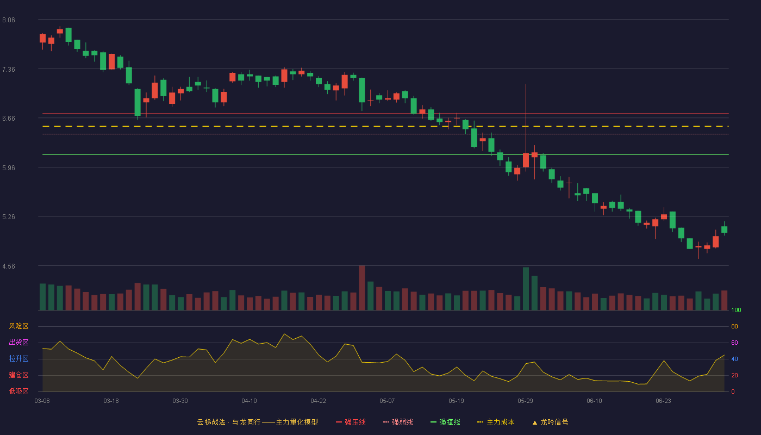This screenshot has height=435, width=761.
Task: Click the green 100 indicator axis value
Action: 736,310
